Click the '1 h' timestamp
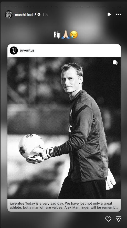The width and height of the screenshot is (127, 228). (45, 15)
